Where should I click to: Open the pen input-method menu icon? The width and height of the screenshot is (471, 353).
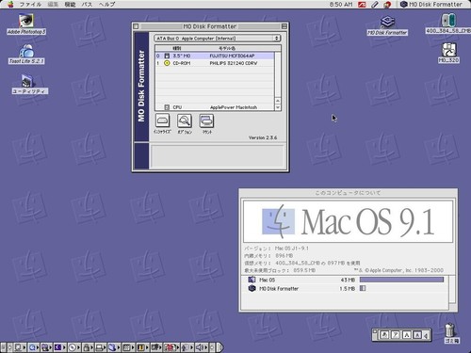tap(374, 5)
